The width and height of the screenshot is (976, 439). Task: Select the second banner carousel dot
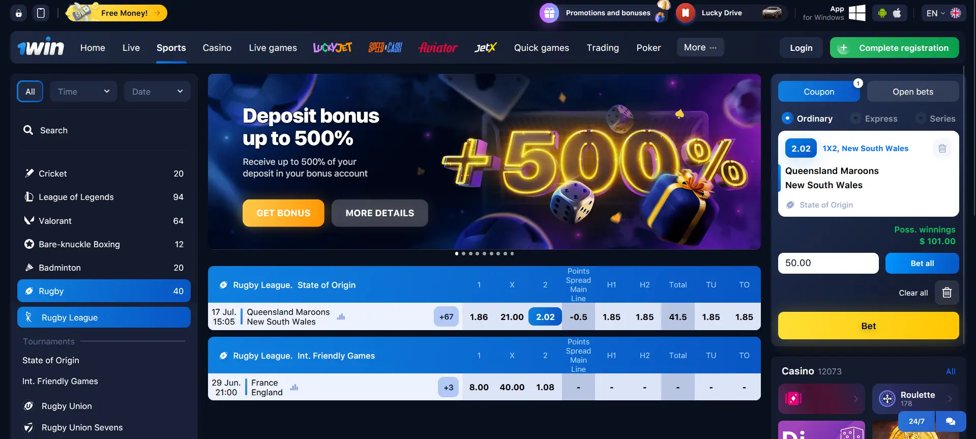click(463, 253)
